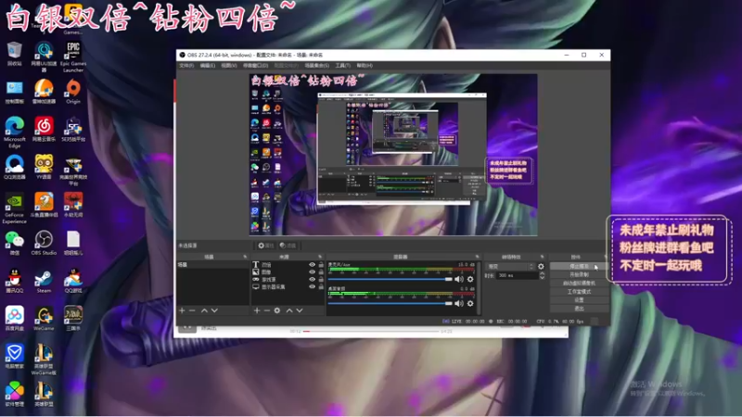Toggle visibility eye of 游戏源 source
This screenshot has height=417, width=742.
click(x=313, y=280)
